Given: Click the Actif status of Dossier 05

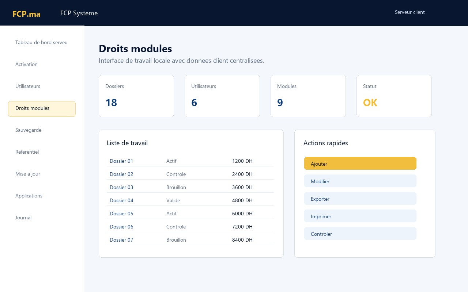Looking at the screenshot, I should (171, 214).
